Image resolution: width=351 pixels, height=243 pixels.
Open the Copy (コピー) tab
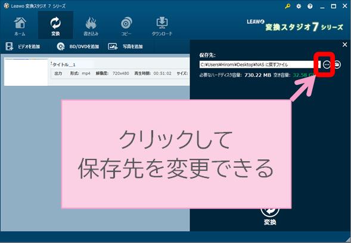click(x=126, y=26)
